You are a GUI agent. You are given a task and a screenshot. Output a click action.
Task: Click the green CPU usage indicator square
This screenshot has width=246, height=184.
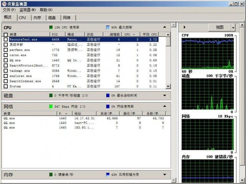coord(51,28)
